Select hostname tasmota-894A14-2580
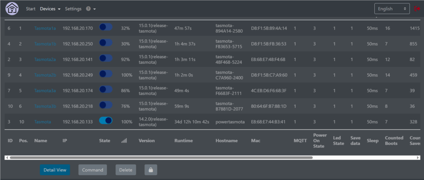The width and height of the screenshot is (424, 180). [x=229, y=28]
